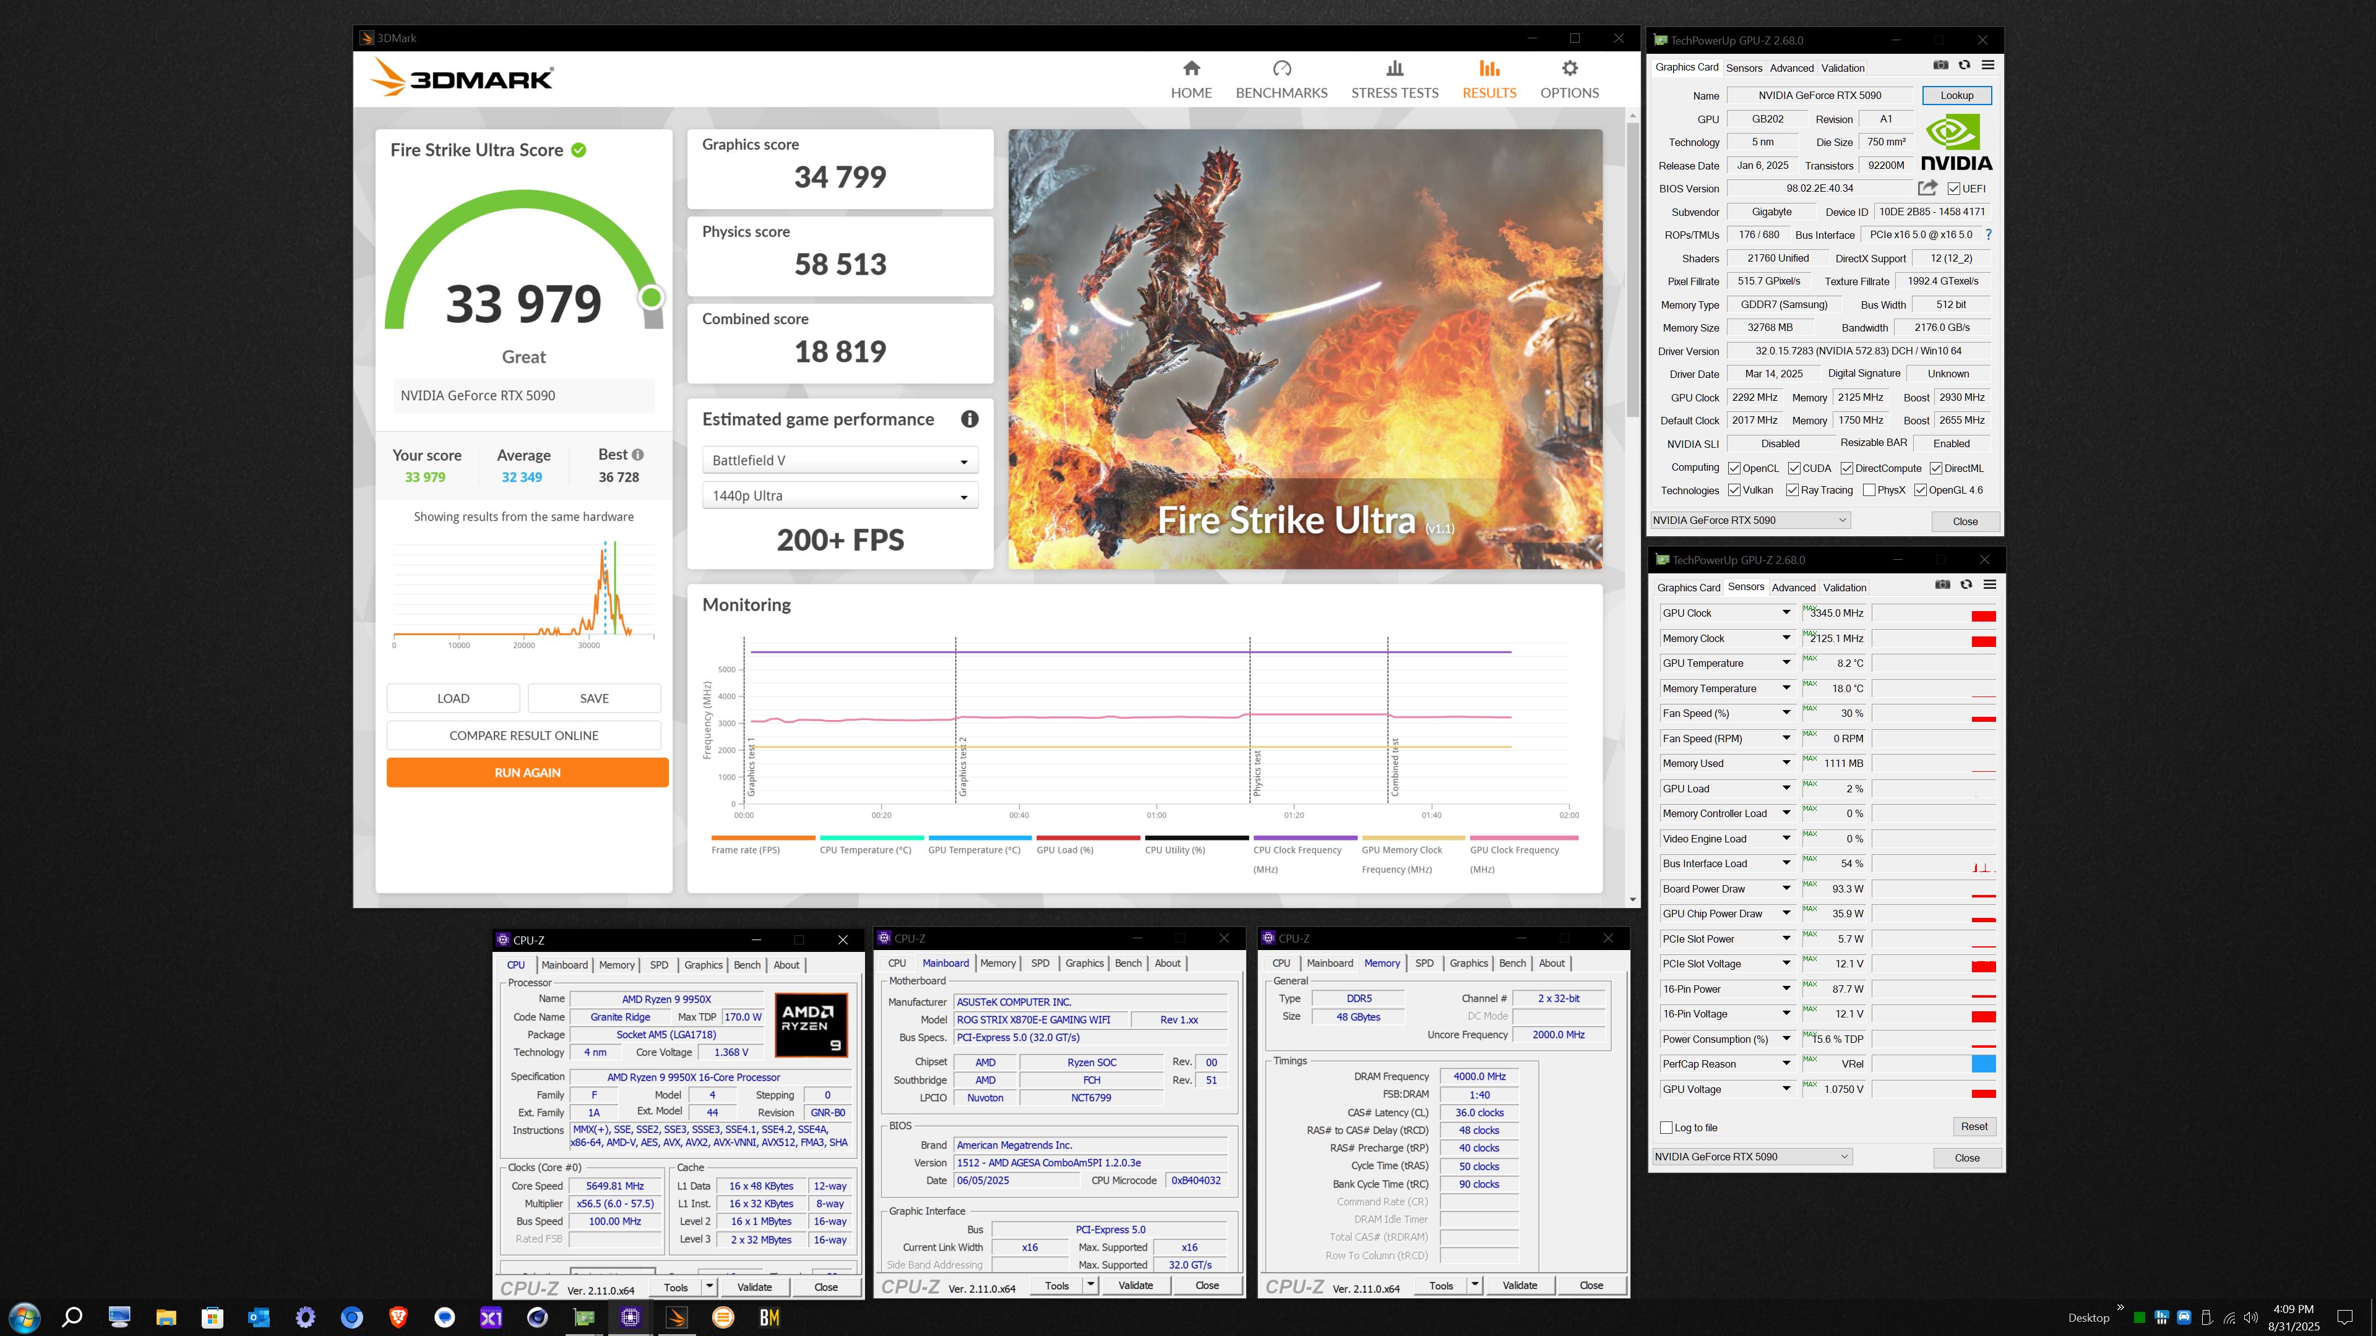Open Tools dropdown arrow in CPU-Z CPU window
The image size is (2376, 1336).
click(709, 1287)
